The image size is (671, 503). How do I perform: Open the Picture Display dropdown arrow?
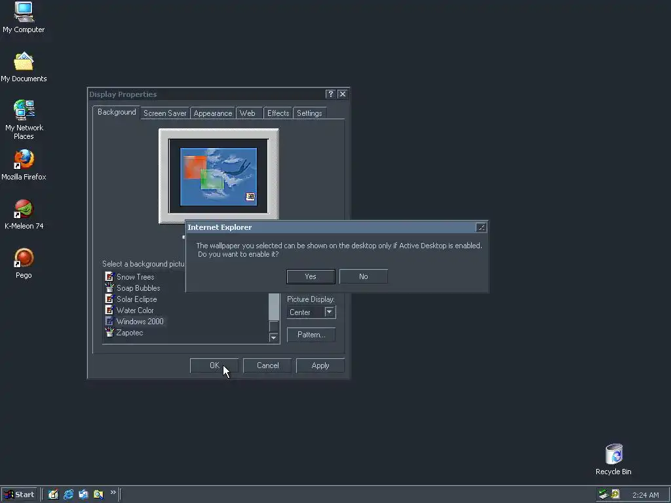click(329, 312)
